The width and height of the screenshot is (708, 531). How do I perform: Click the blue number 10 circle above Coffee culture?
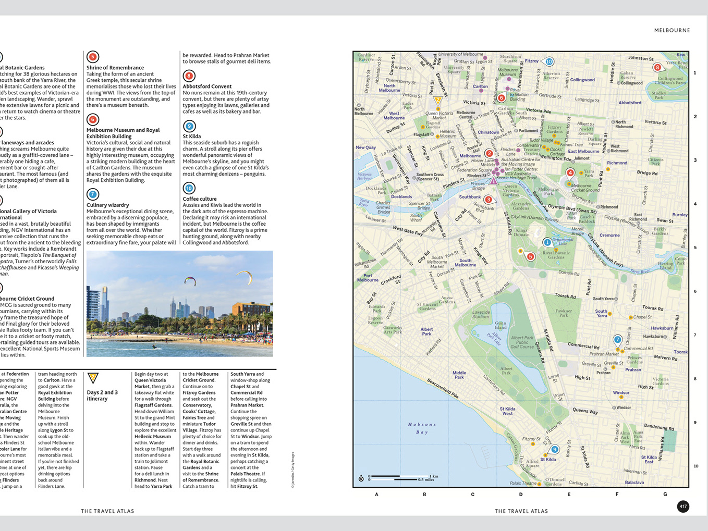pos(189,188)
